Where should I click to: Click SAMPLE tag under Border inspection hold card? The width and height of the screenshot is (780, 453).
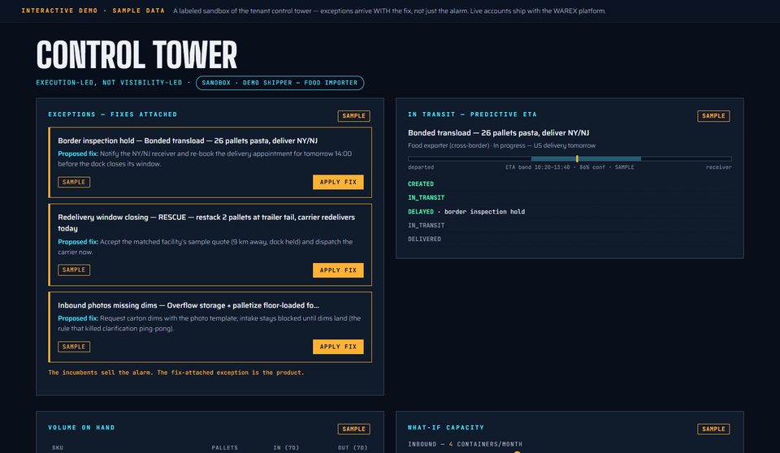coord(74,182)
